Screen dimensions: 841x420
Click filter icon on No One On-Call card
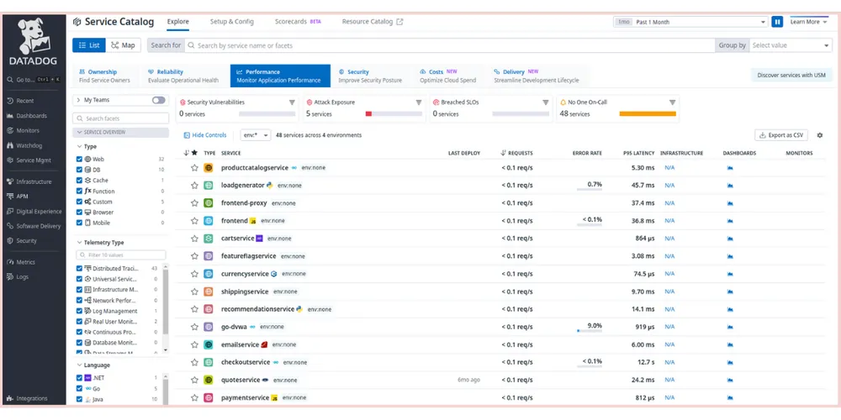click(672, 102)
